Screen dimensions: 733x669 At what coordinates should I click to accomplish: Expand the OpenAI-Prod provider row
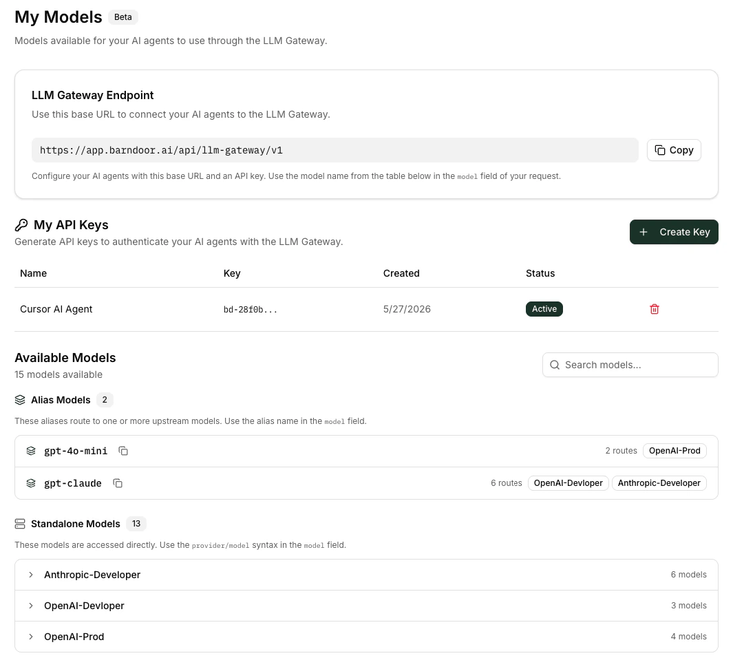click(x=366, y=636)
